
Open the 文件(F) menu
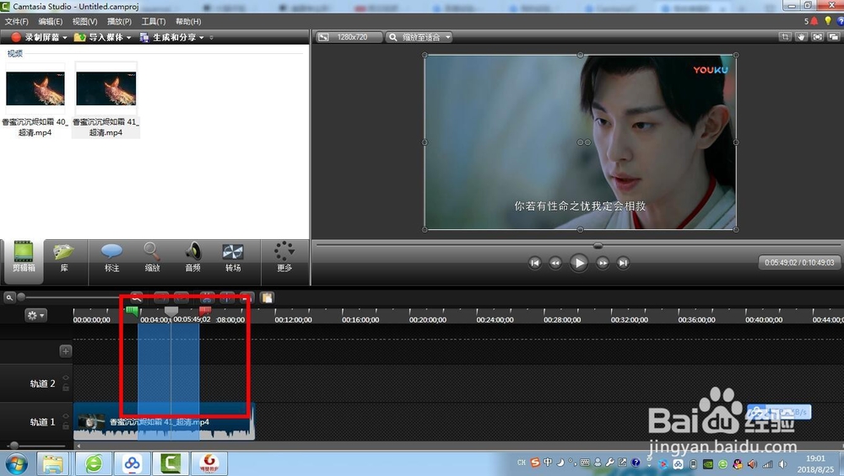point(17,22)
